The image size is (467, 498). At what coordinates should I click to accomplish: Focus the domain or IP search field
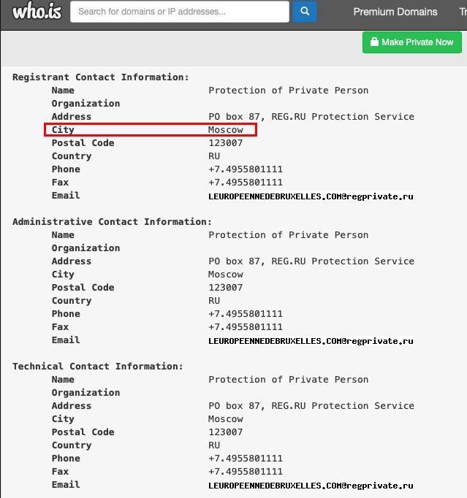tap(179, 12)
